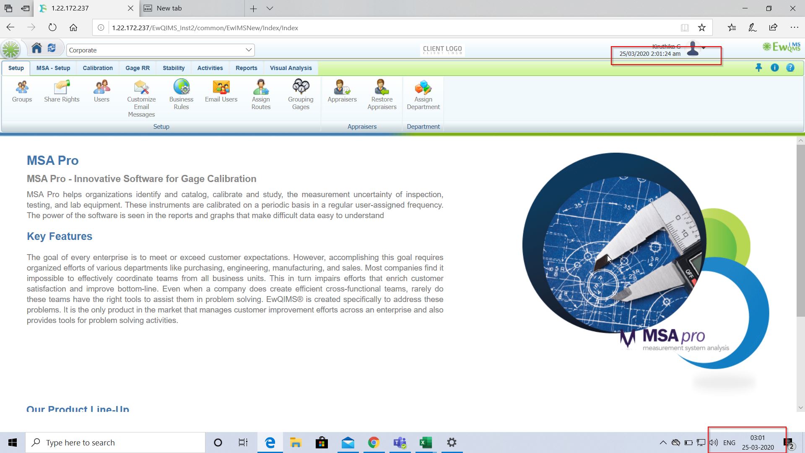This screenshot has height=453, width=805.
Task: Pin the ribbon with the pushpin icon
Action: pyautogui.click(x=759, y=68)
